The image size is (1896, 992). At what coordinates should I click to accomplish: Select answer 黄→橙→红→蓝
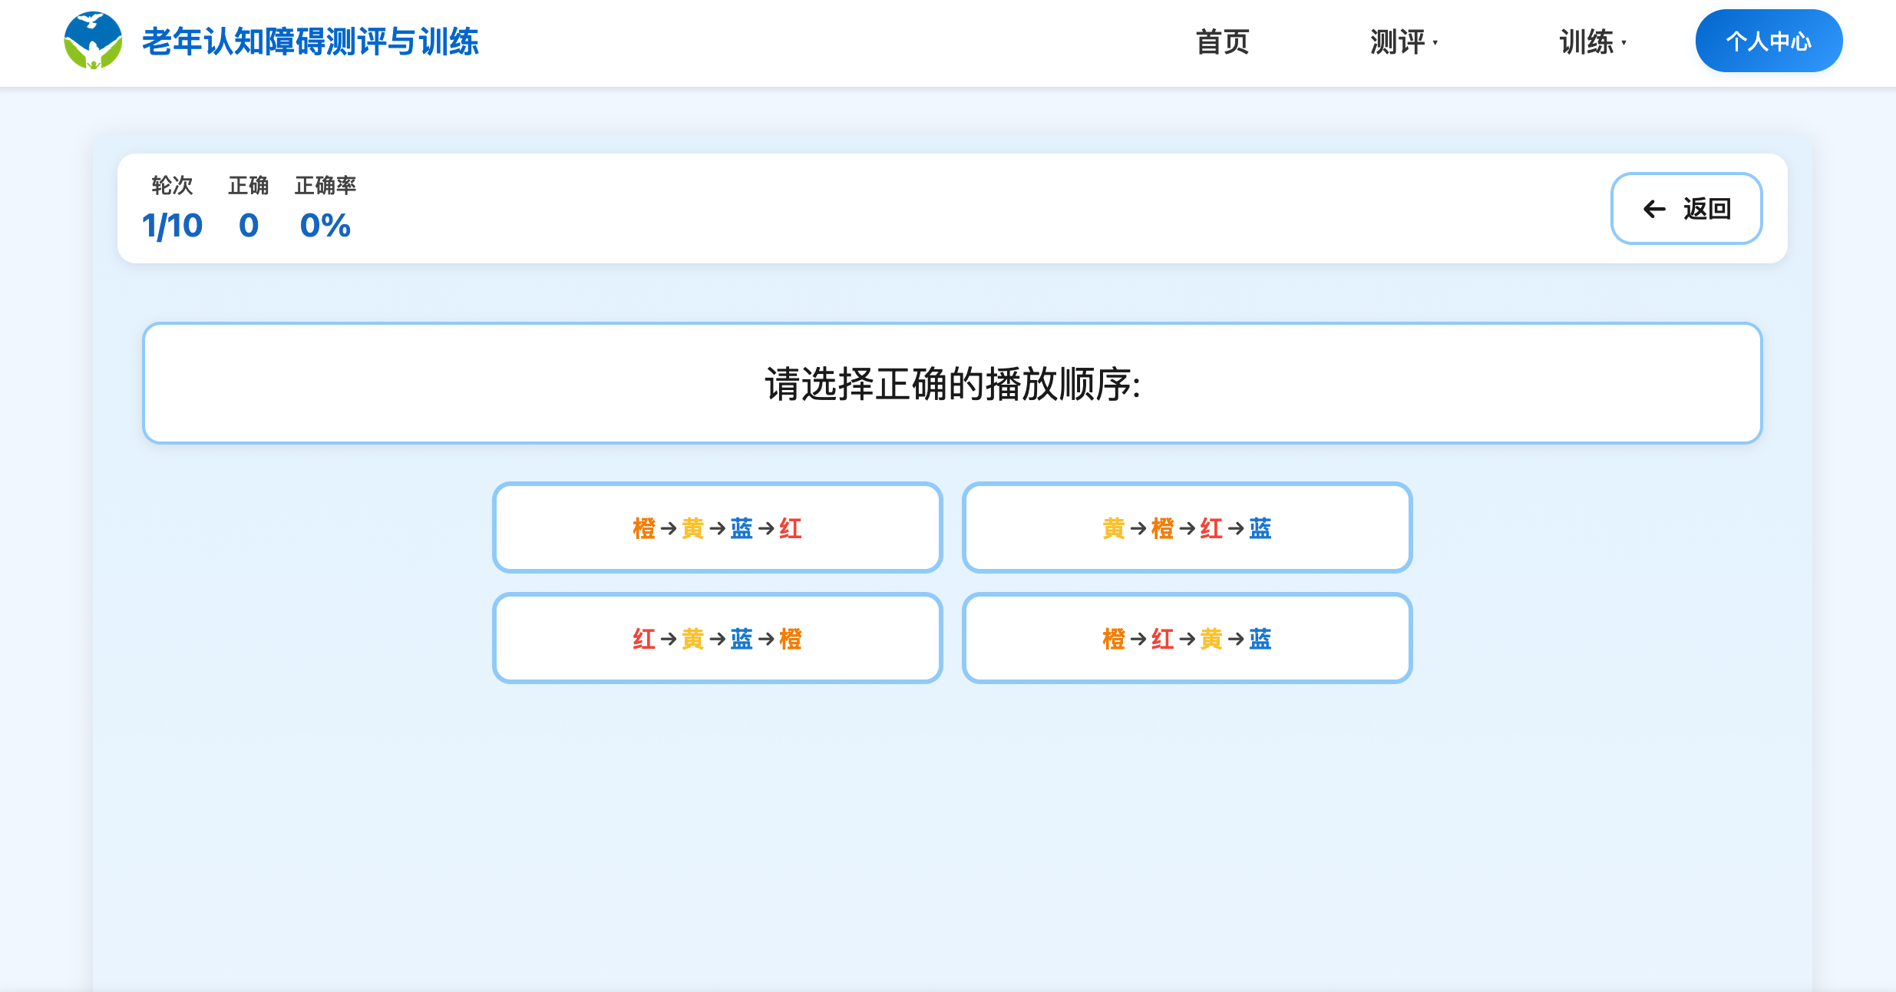(x=1187, y=527)
